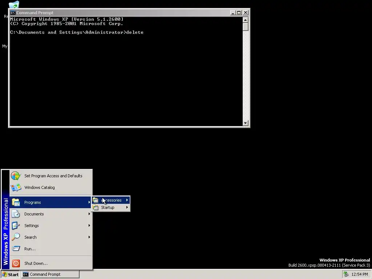Click the Programs folder icon
The width and height of the screenshot is (372, 279).
16,202
